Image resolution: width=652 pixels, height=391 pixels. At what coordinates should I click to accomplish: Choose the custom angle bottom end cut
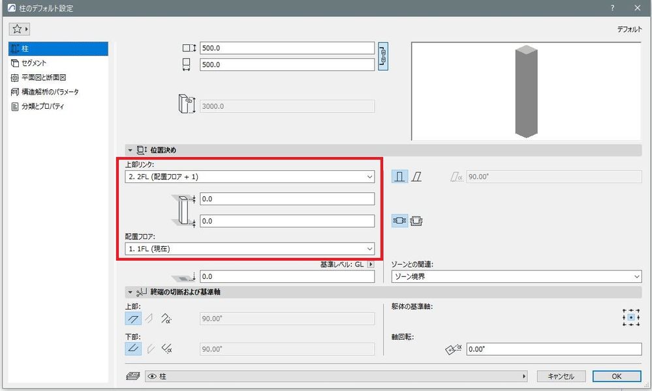click(166, 349)
